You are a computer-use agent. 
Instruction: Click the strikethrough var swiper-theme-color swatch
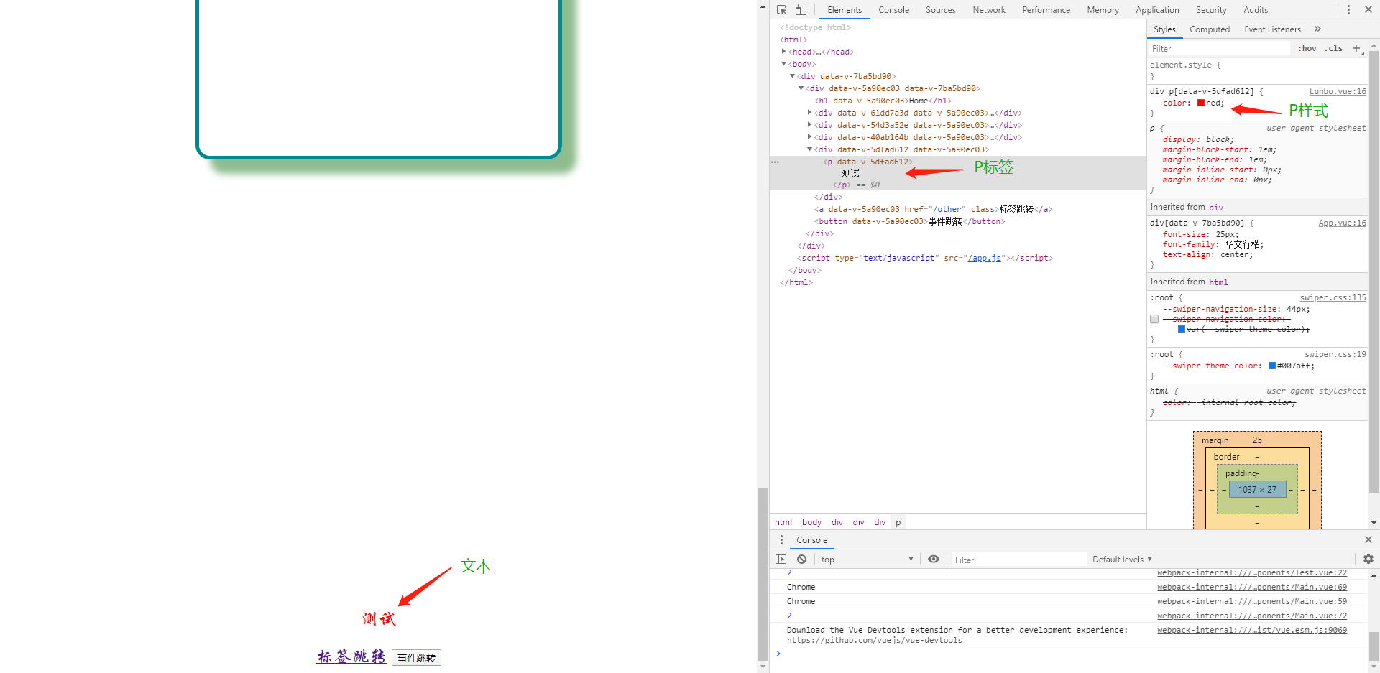coord(1182,329)
